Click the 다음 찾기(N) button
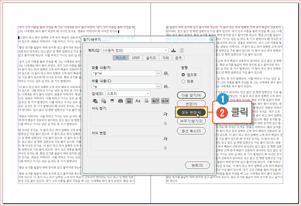The width and height of the screenshot is (301, 206). coord(191,95)
